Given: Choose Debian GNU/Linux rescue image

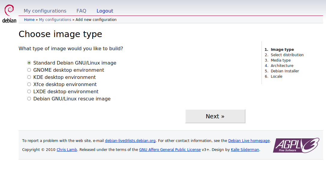Looking at the screenshot, I should coord(29,99).
